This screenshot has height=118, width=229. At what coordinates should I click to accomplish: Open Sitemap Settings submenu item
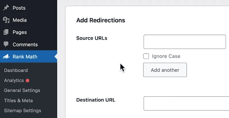(x=22, y=111)
